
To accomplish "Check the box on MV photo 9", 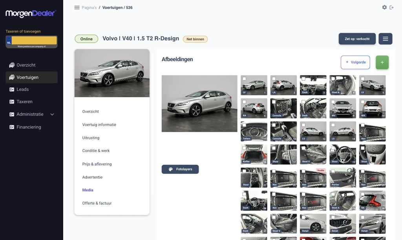I will click(333, 102).
